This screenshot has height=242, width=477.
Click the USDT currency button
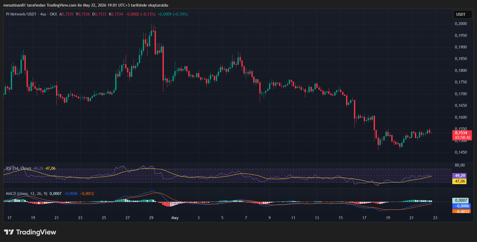coord(463,14)
